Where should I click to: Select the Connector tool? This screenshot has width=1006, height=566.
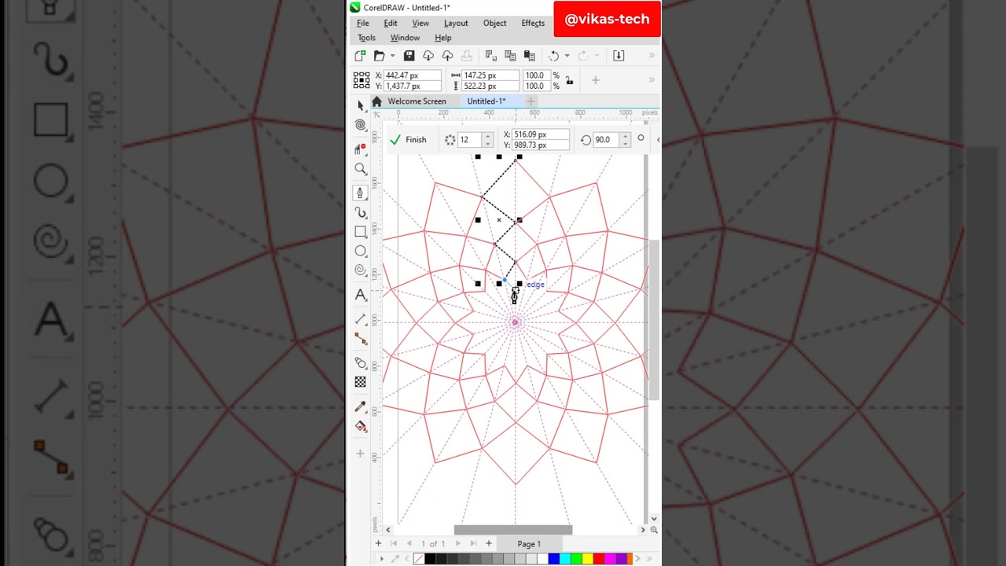click(x=361, y=339)
